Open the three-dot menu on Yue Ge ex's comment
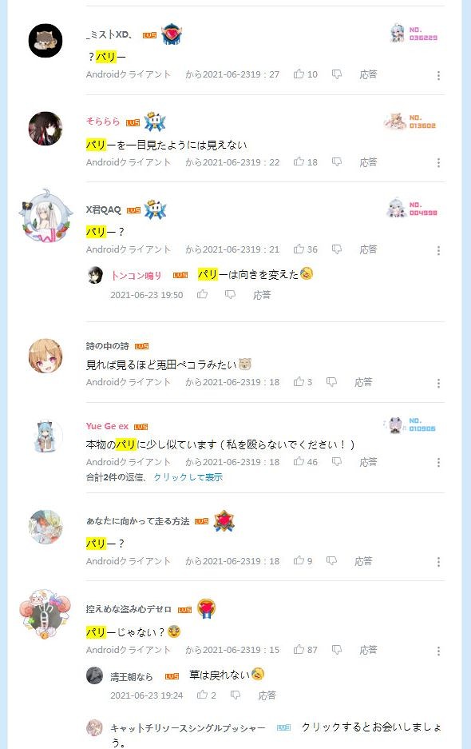The image size is (471, 749). [438, 462]
